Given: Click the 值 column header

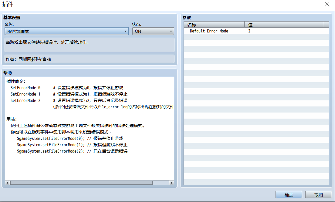Looking at the screenshot, I should pyautogui.click(x=284, y=25).
